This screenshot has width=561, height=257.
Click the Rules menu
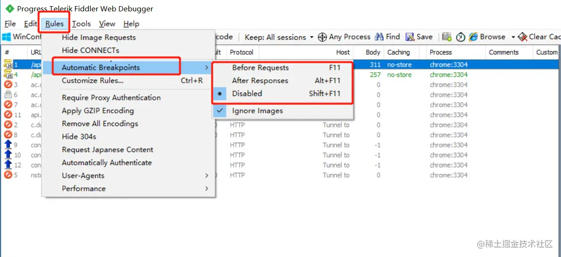pos(54,24)
